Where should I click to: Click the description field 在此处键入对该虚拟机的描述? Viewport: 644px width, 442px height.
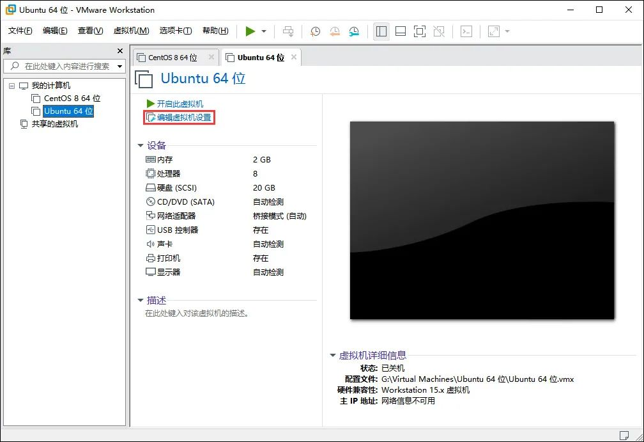(x=197, y=313)
